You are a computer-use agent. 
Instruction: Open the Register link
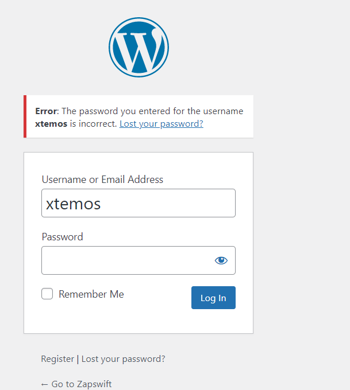(x=57, y=359)
